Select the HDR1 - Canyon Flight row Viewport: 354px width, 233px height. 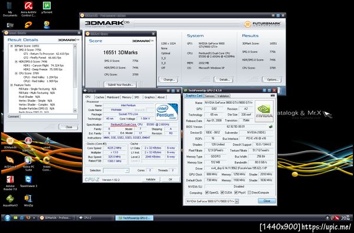(43, 65)
